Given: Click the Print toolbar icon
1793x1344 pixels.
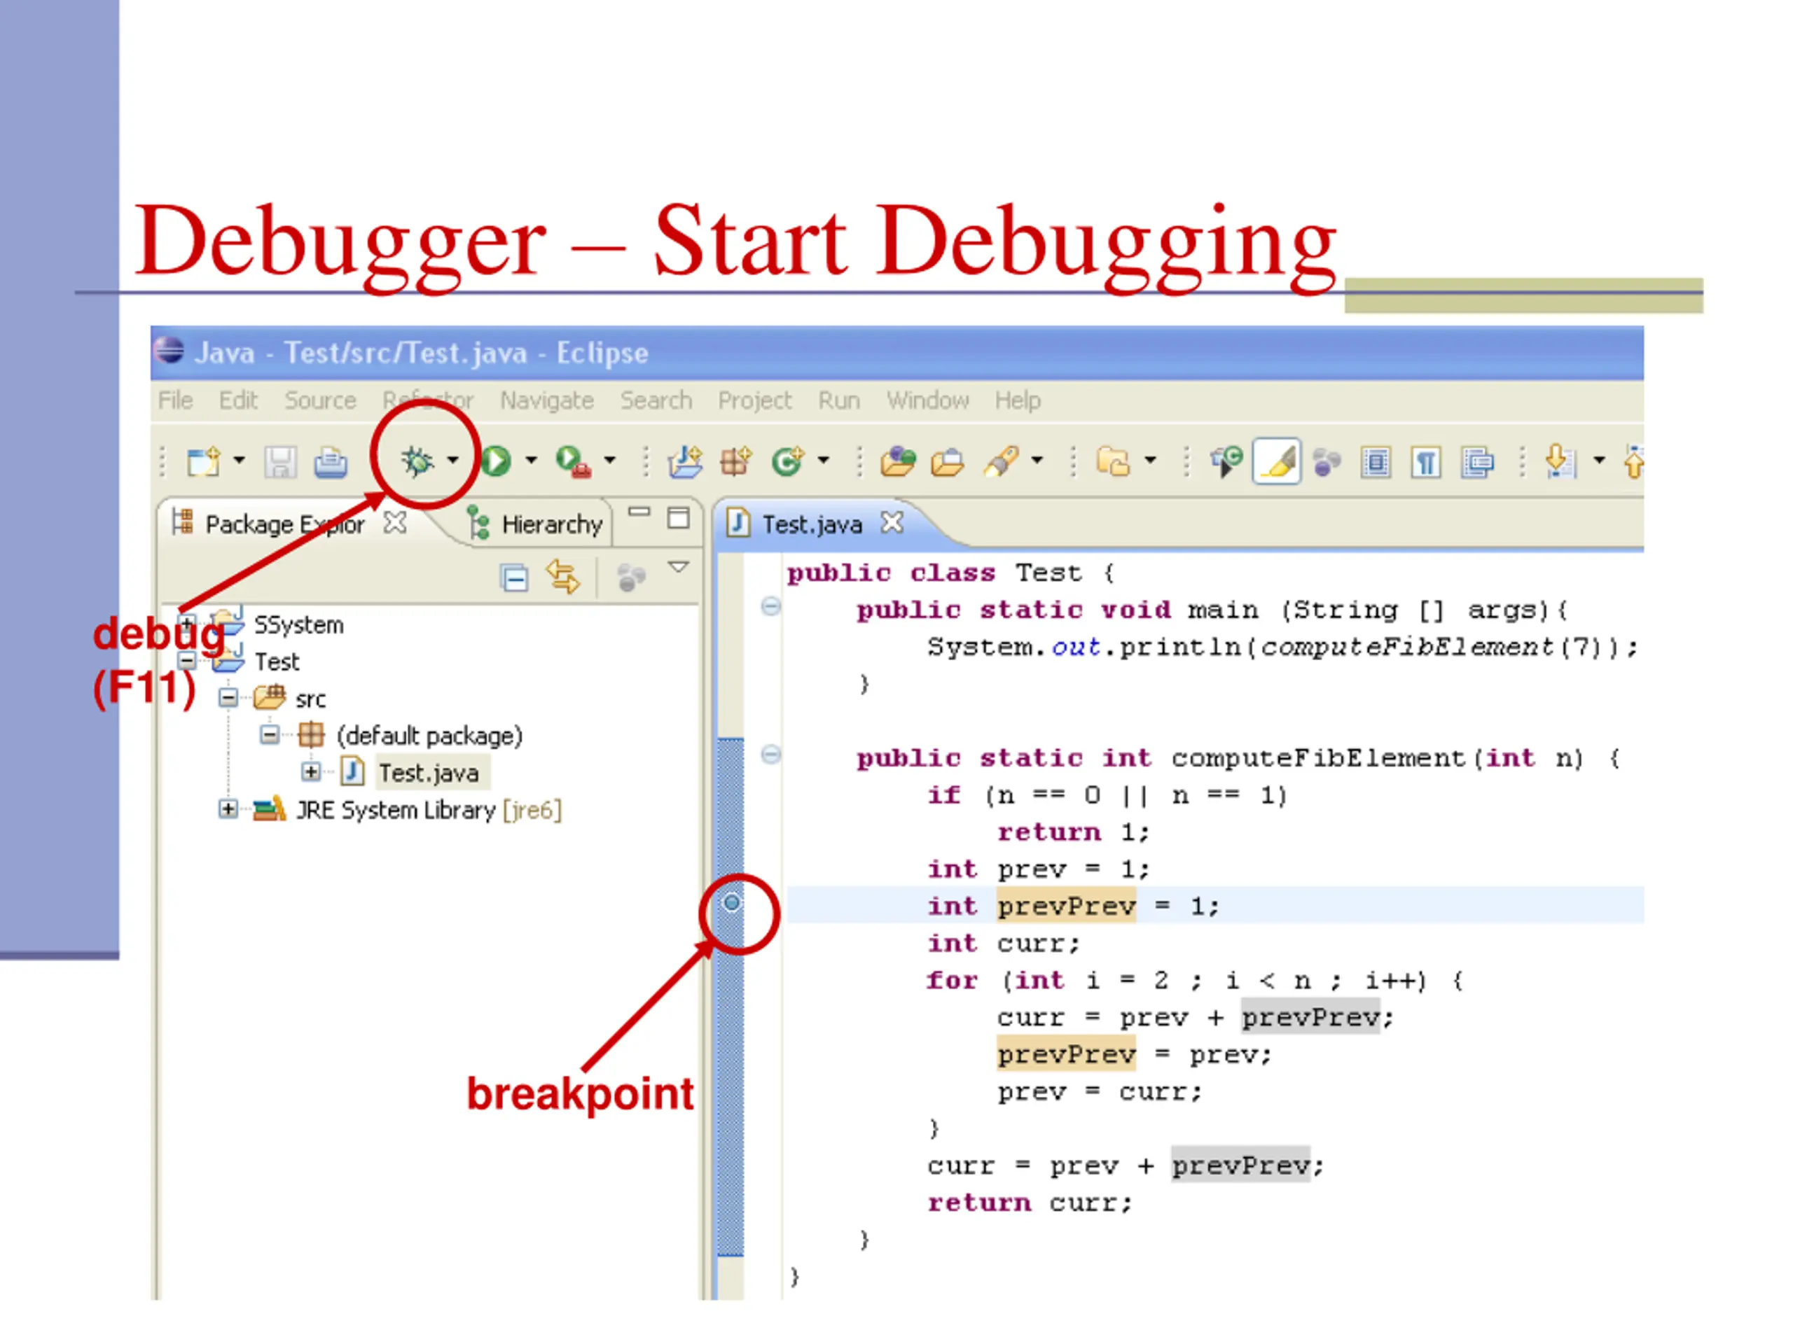Looking at the screenshot, I should click(331, 462).
